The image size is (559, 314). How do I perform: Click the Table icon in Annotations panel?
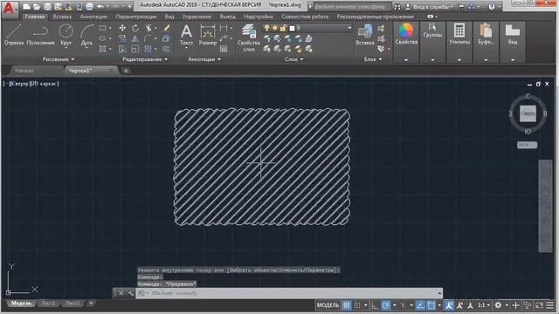tap(224, 49)
